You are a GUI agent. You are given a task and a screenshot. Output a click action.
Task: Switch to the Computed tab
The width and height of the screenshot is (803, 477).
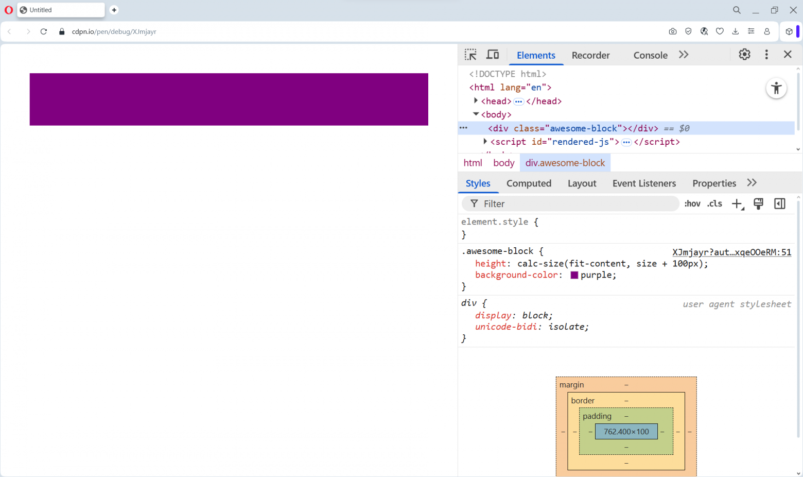pyautogui.click(x=529, y=183)
